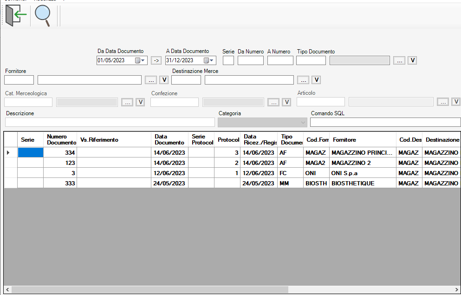Open the Destinazione Merce ellipsis lookup
This screenshot has height=295, width=461.
pos(303,80)
